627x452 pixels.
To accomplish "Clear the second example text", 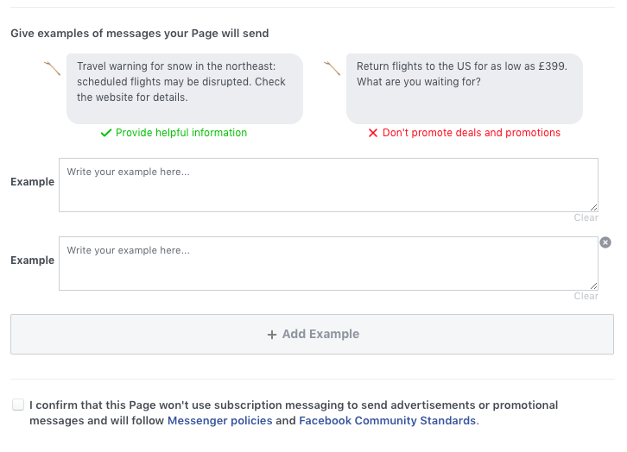I will (586, 296).
